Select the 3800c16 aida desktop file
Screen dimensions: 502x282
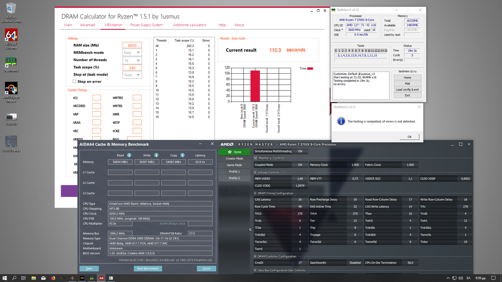click(11, 144)
